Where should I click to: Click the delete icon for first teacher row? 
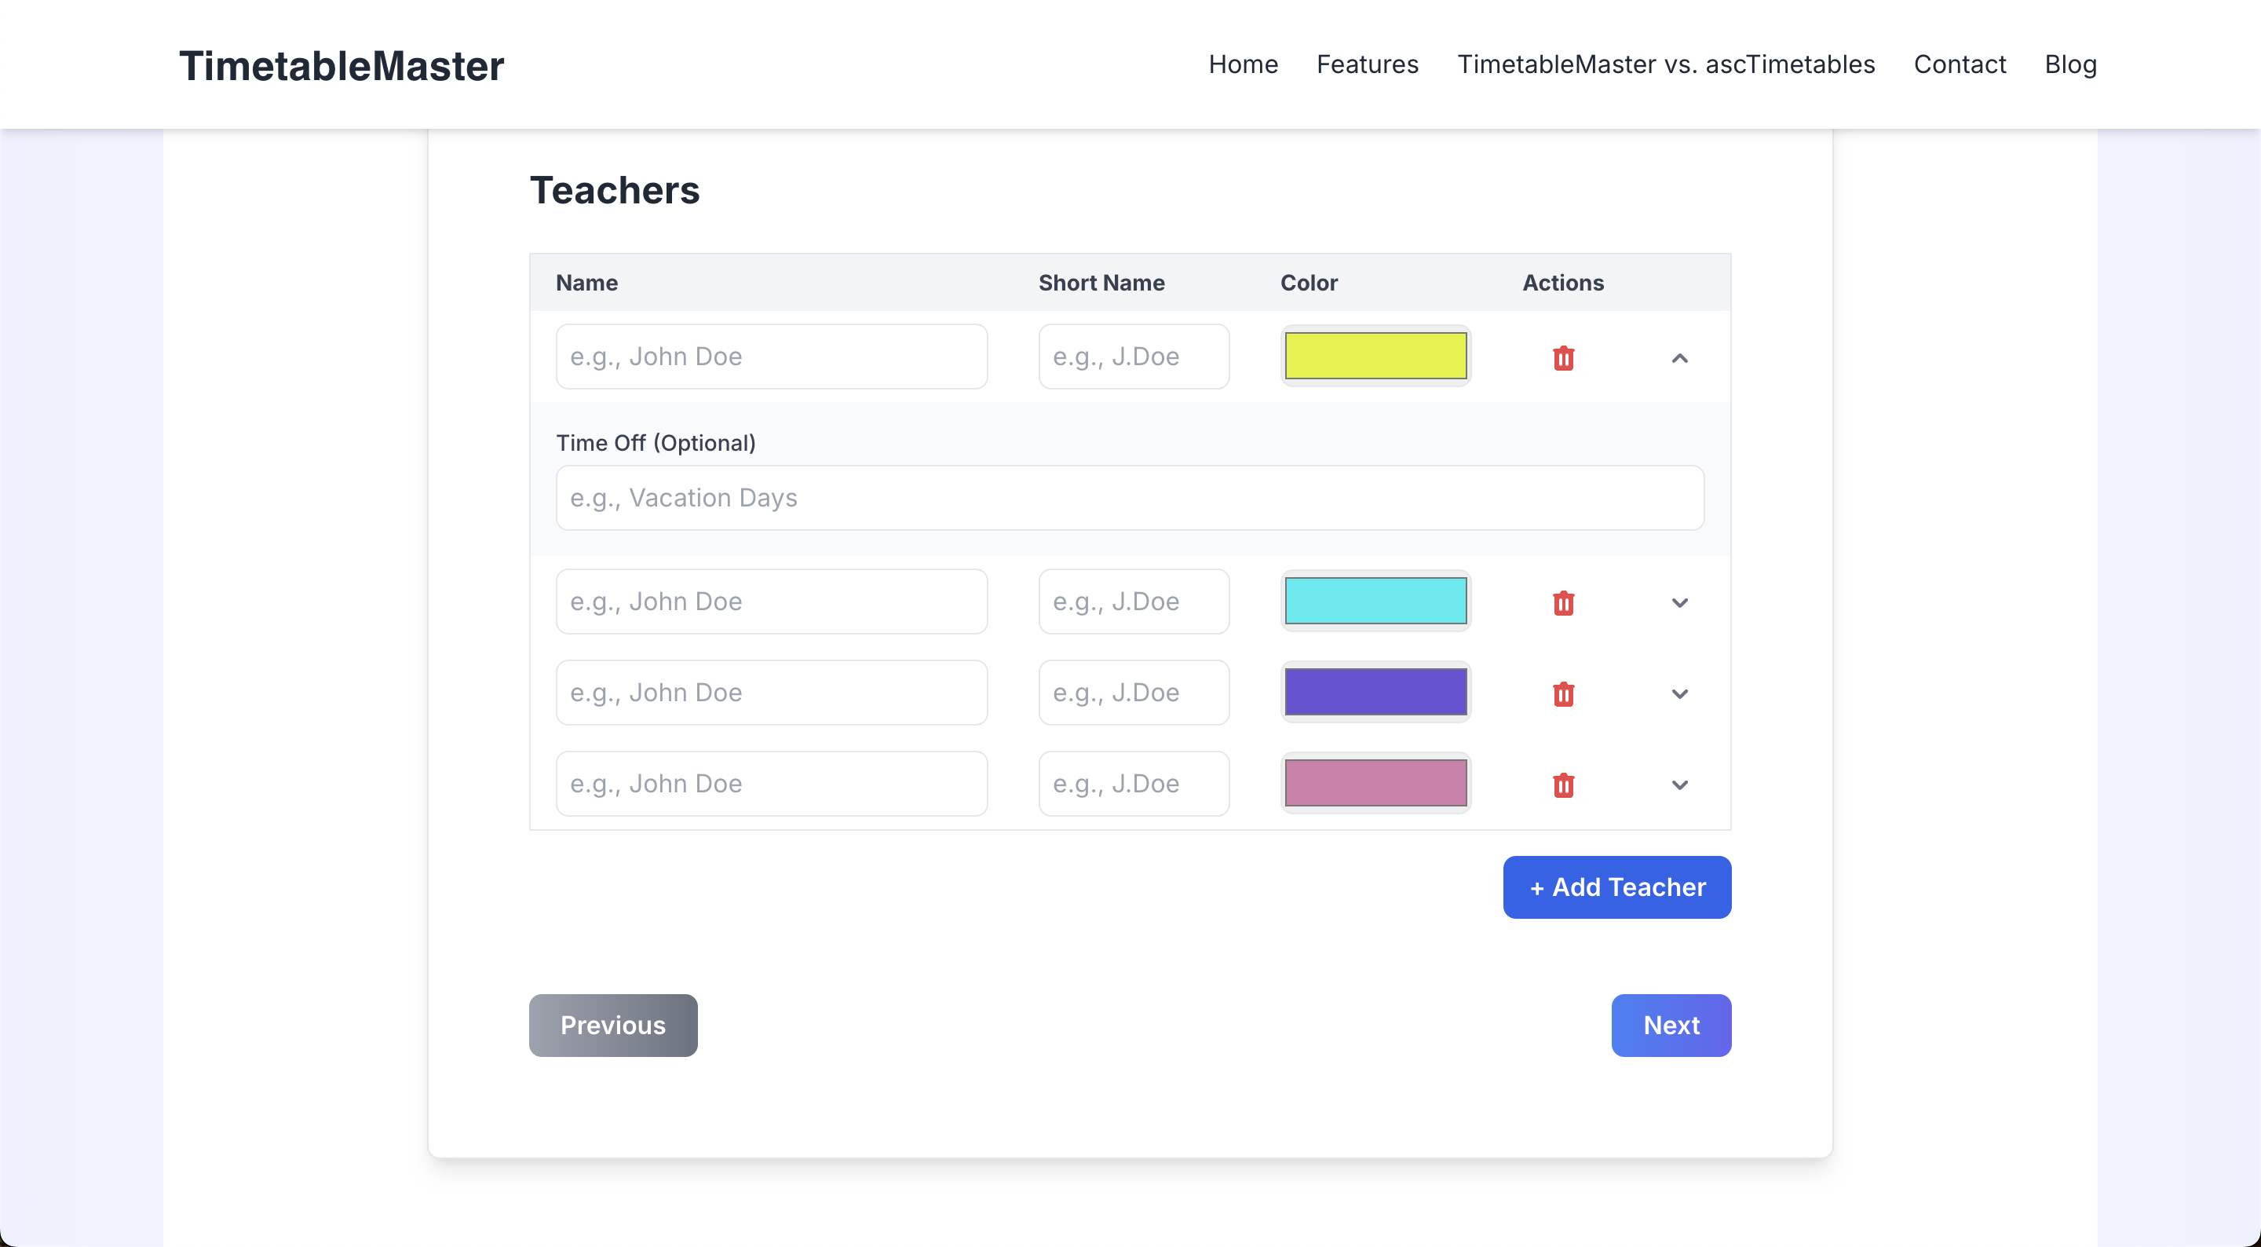coord(1562,357)
